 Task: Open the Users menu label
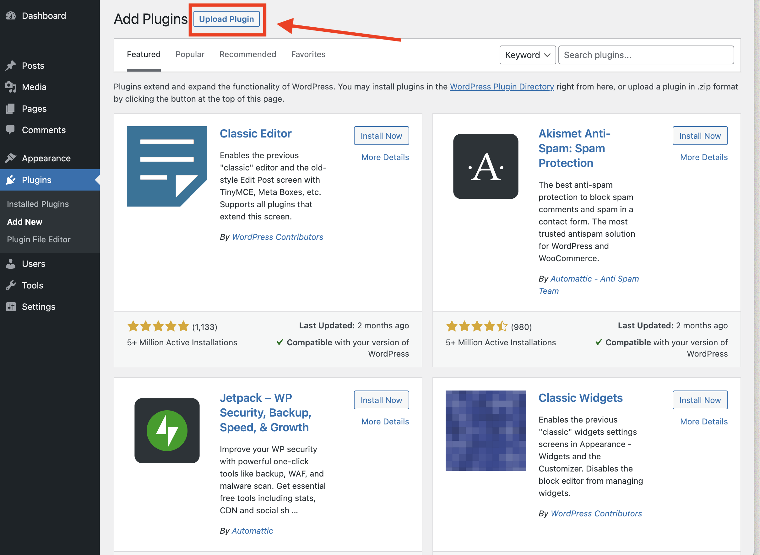click(x=33, y=264)
